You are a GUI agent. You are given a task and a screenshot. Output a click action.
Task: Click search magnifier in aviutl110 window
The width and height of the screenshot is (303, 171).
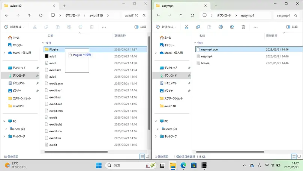pos(144,15)
